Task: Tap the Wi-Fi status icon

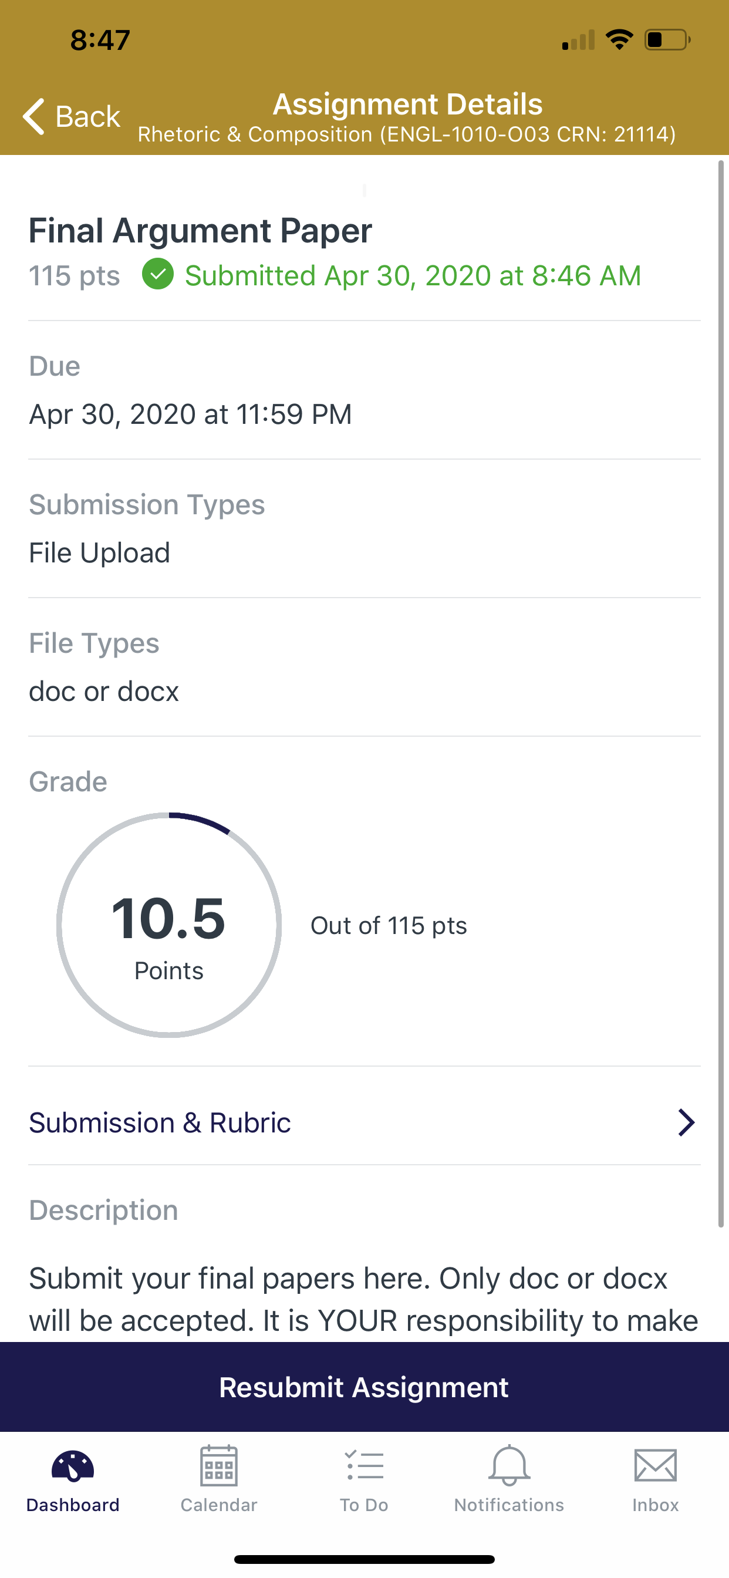Action: pyautogui.click(x=619, y=40)
